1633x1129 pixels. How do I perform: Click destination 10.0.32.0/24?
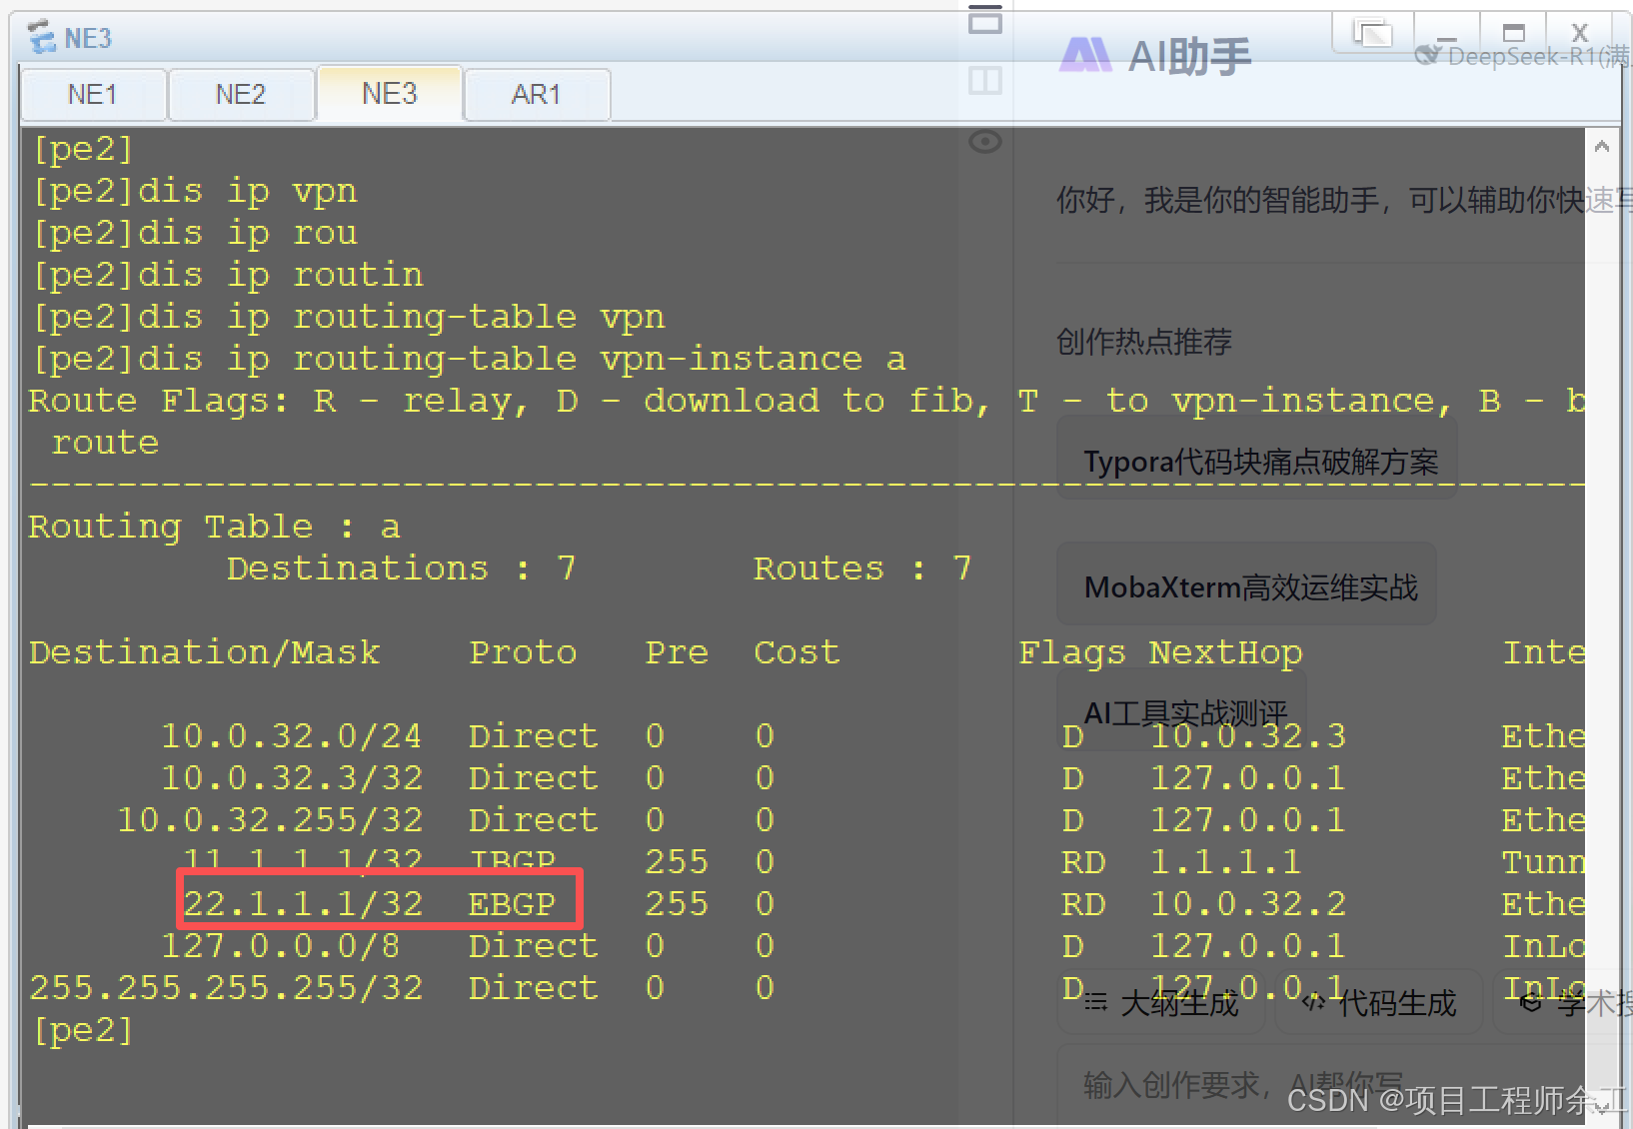[x=292, y=736]
